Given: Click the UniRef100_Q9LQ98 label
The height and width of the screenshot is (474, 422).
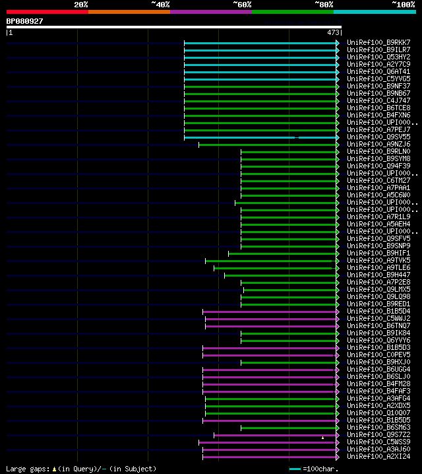Looking at the screenshot, I should tap(378, 296).
